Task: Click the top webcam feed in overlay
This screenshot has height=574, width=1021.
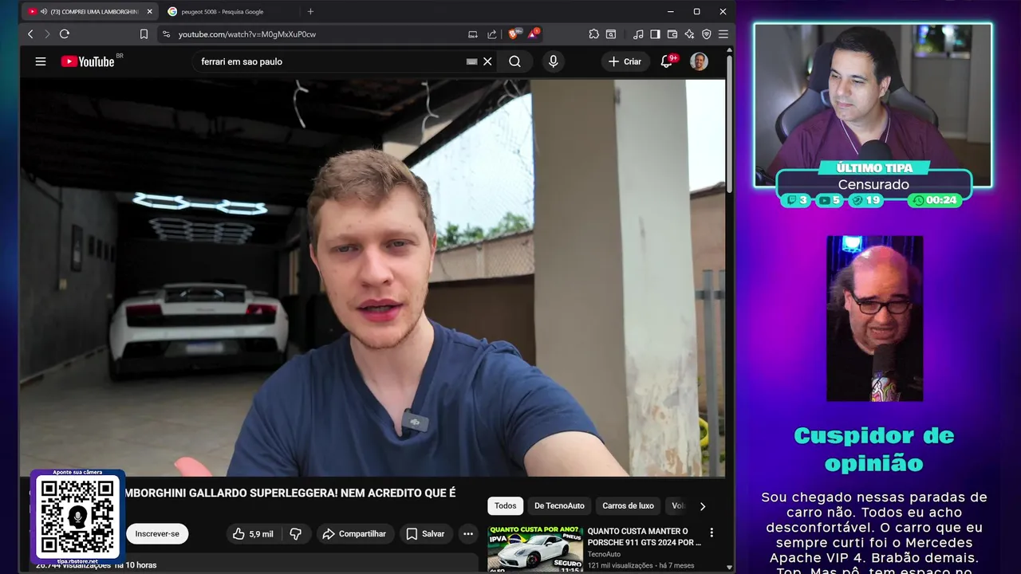Action: [x=873, y=104]
